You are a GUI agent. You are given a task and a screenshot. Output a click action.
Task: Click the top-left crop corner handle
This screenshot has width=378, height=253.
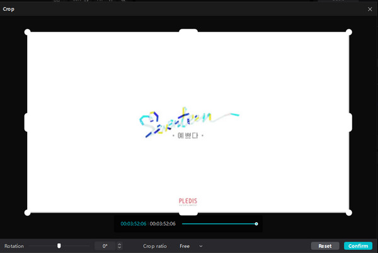tap(28, 32)
